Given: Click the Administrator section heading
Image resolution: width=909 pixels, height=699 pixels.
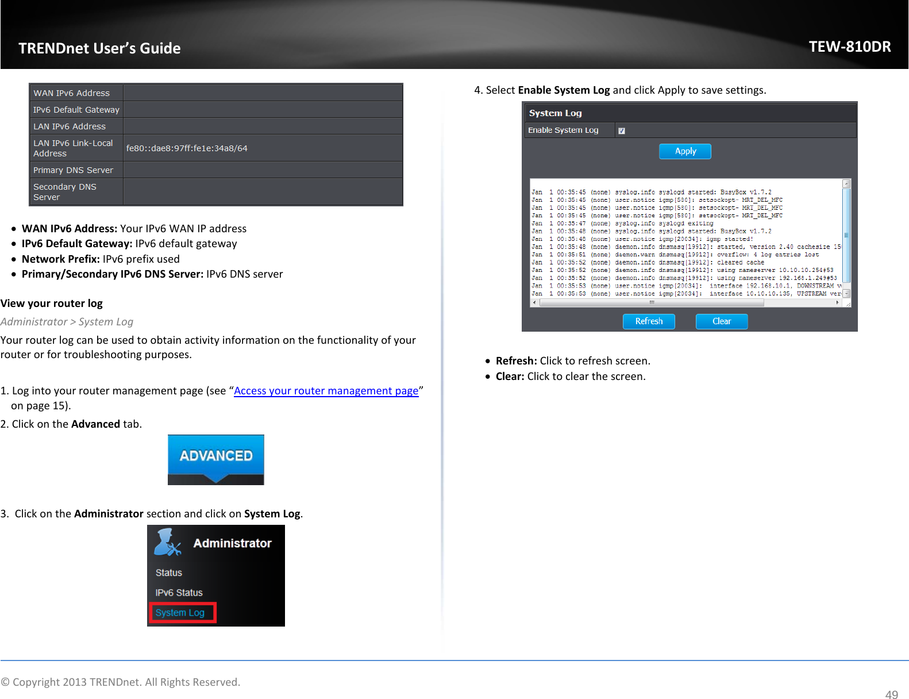Looking at the screenshot, I should click(x=232, y=543).
